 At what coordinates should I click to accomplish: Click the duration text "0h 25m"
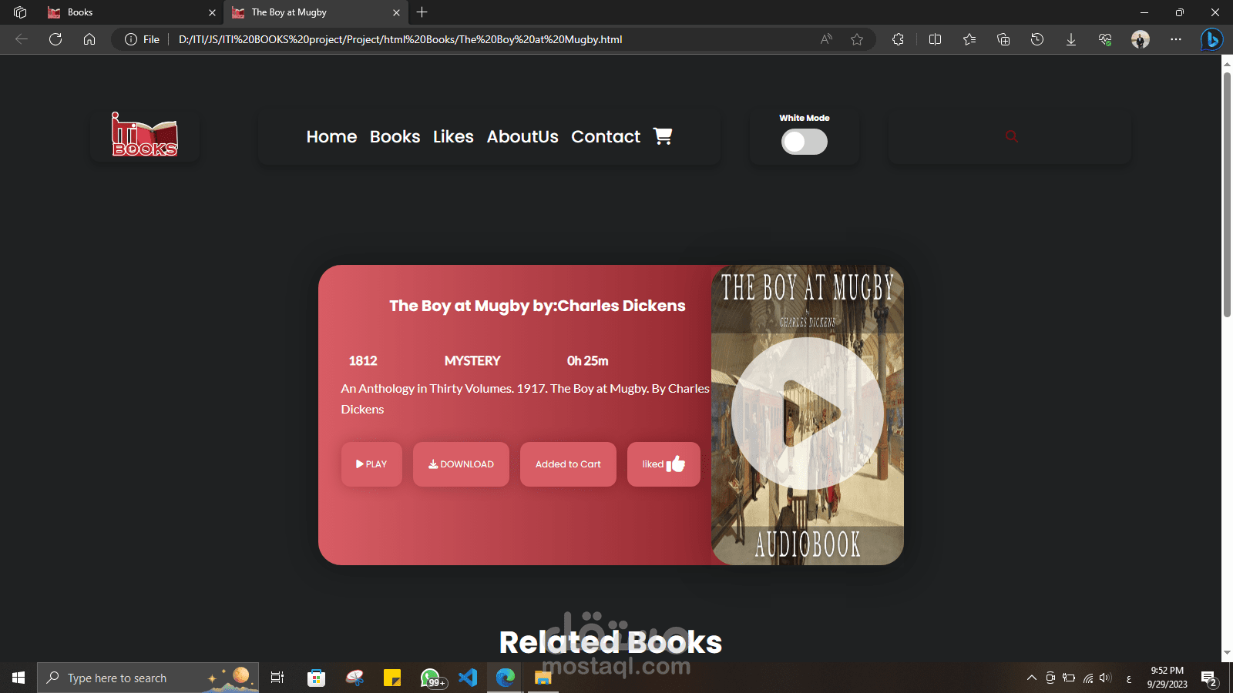point(588,360)
